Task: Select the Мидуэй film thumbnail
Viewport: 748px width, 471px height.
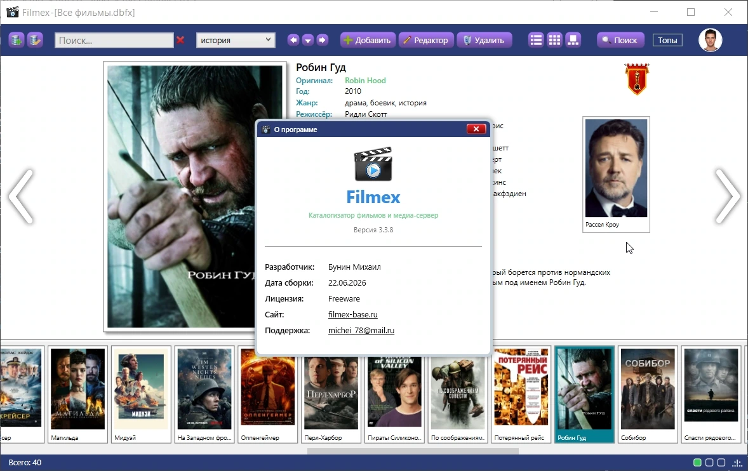Action: (141, 394)
